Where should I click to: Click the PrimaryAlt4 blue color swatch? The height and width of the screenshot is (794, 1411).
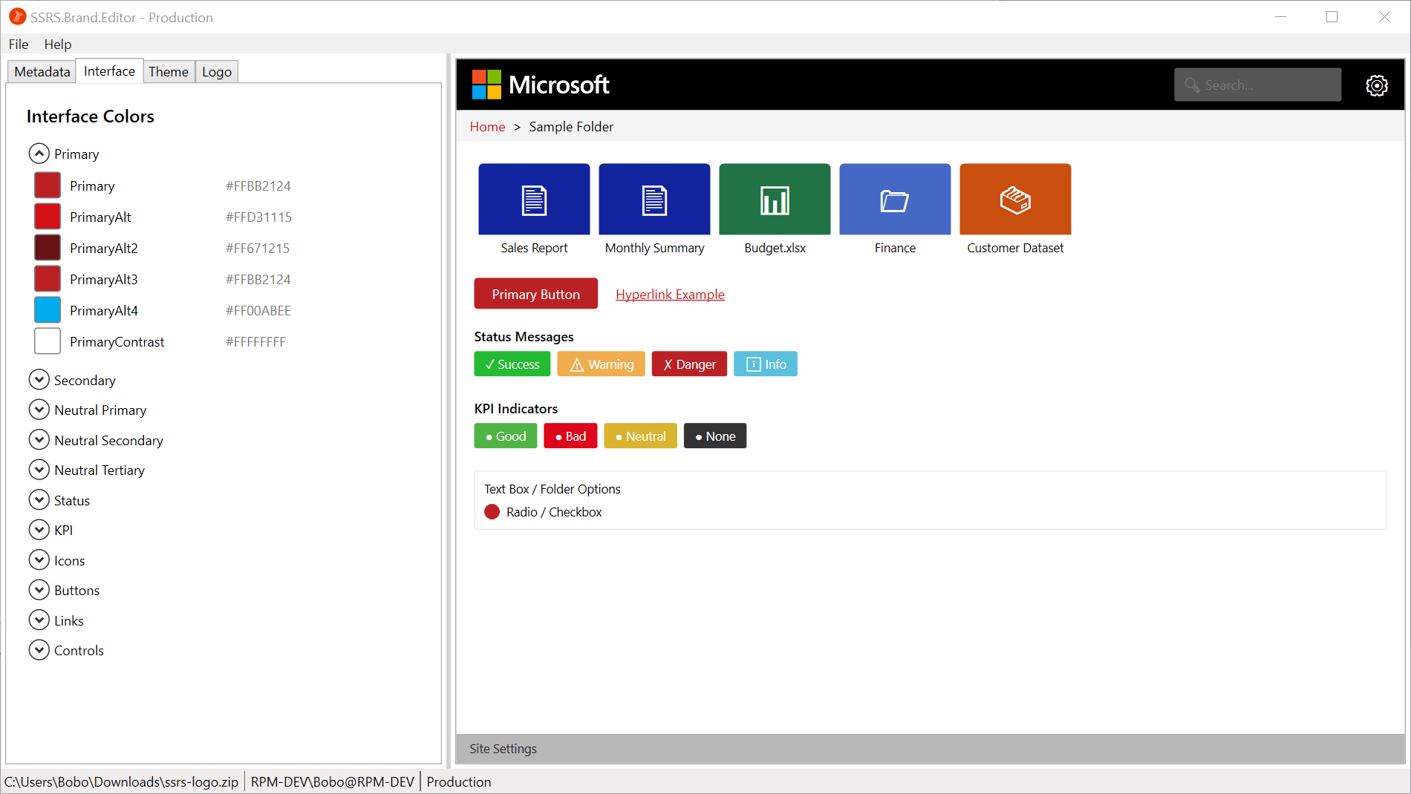coord(48,310)
